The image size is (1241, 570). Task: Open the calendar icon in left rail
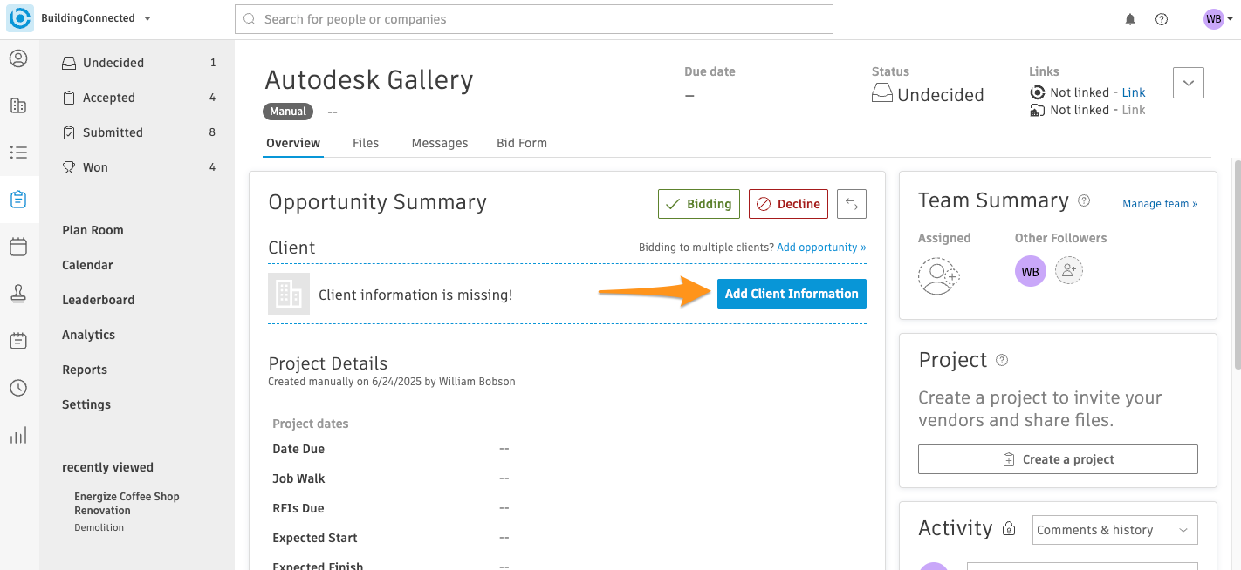point(18,247)
